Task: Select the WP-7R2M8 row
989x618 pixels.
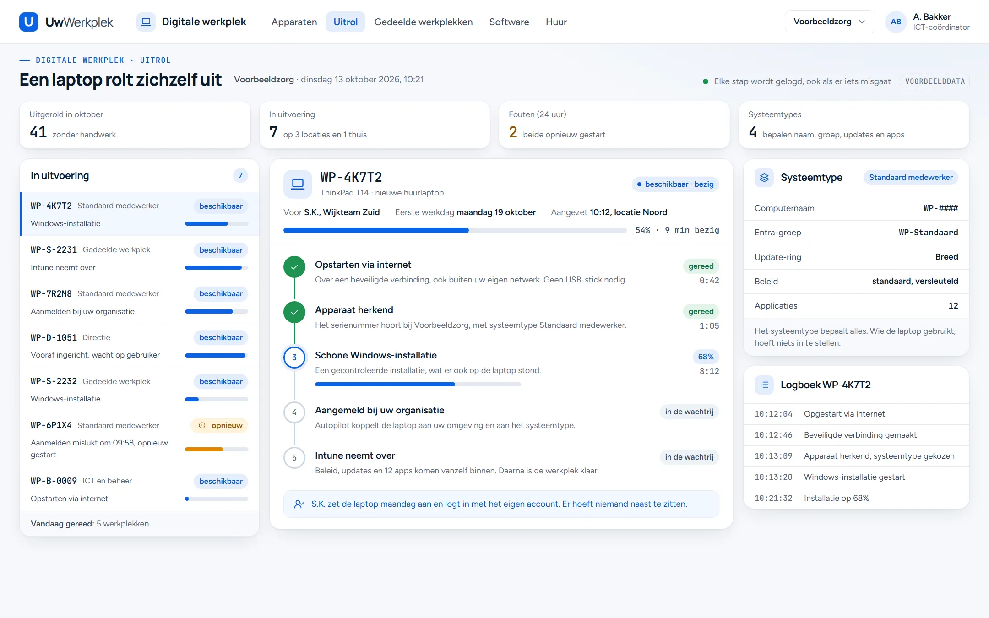Action: pos(139,302)
